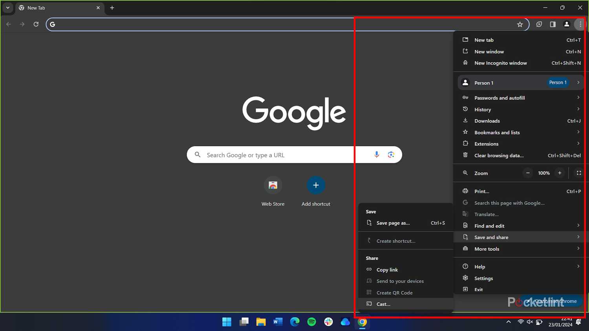The height and width of the screenshot is (331, 589).
Task: Expand Bookmarks and lists submenu
Action: pyautogui.click(x=497, y=132)
